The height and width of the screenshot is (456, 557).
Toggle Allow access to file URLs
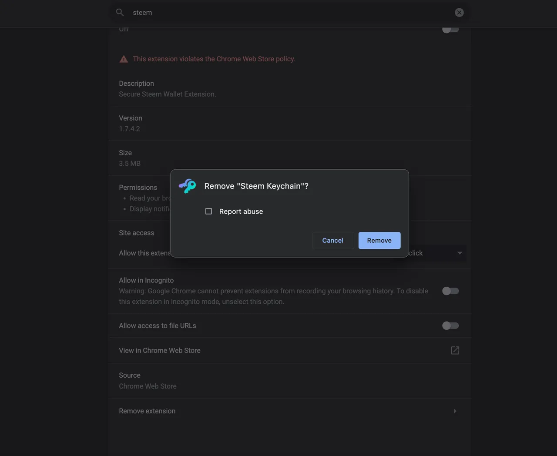pyautogui.click(x=450, y=325)
